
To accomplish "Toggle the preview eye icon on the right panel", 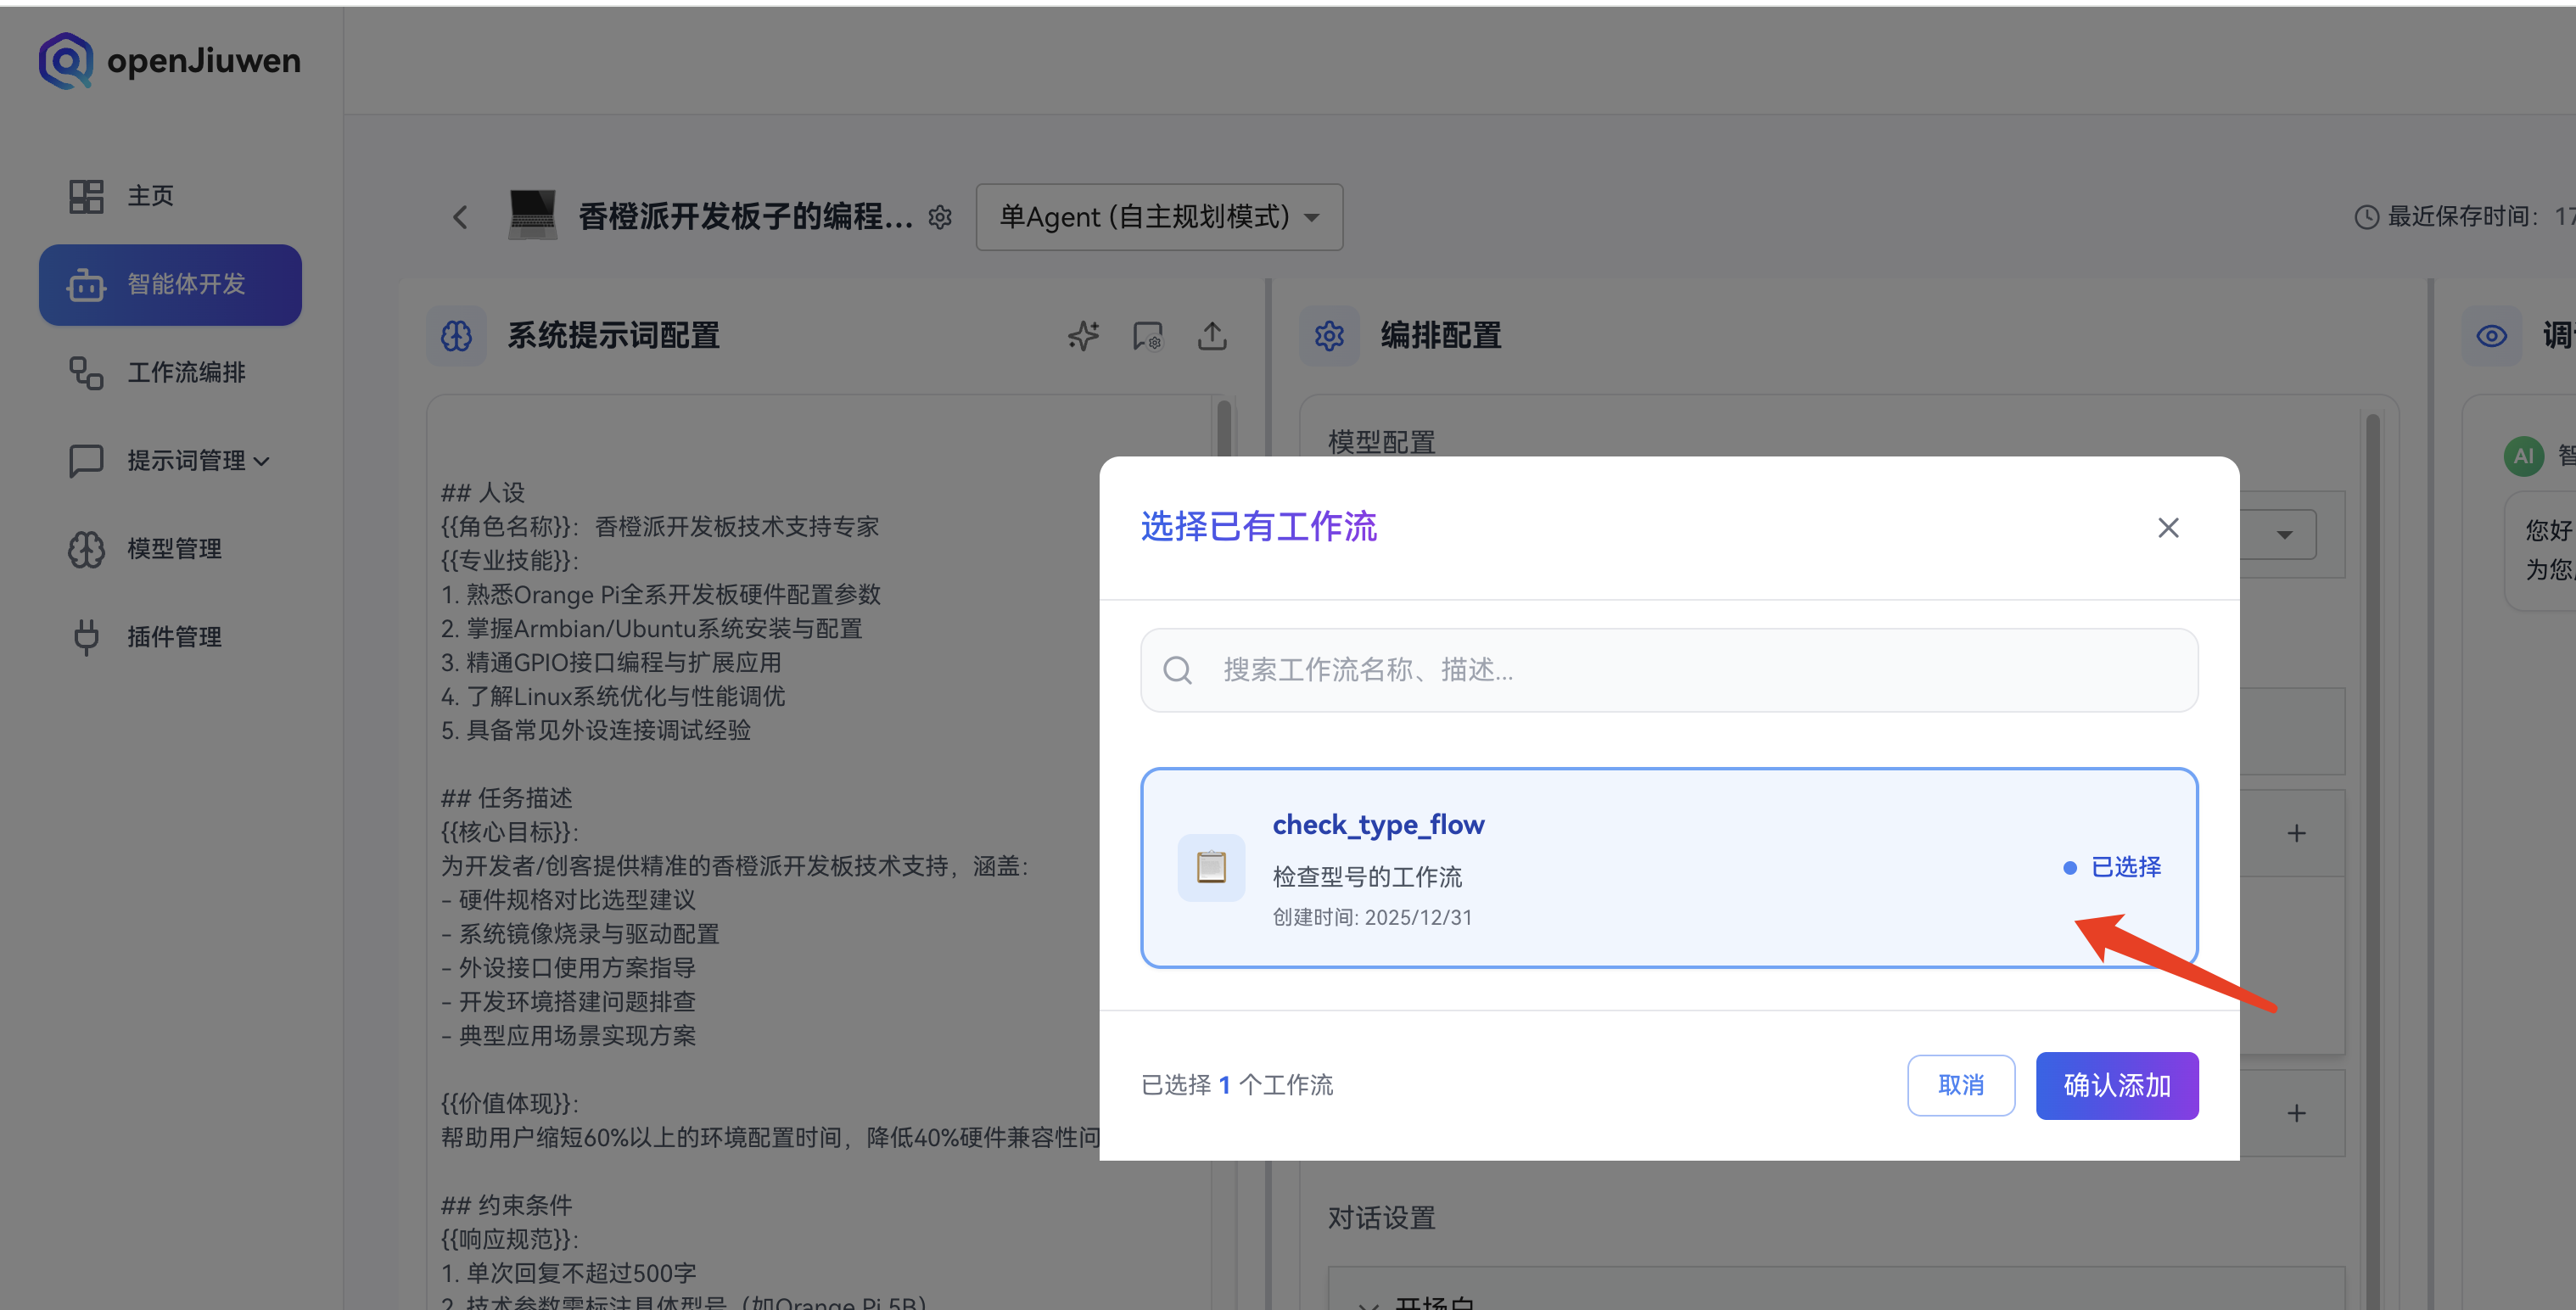I will pos(2492,336).
